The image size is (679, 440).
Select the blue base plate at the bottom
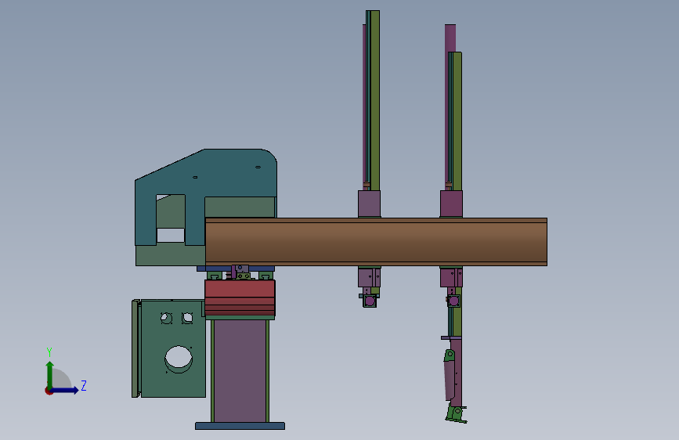click(x=240, y=426)
